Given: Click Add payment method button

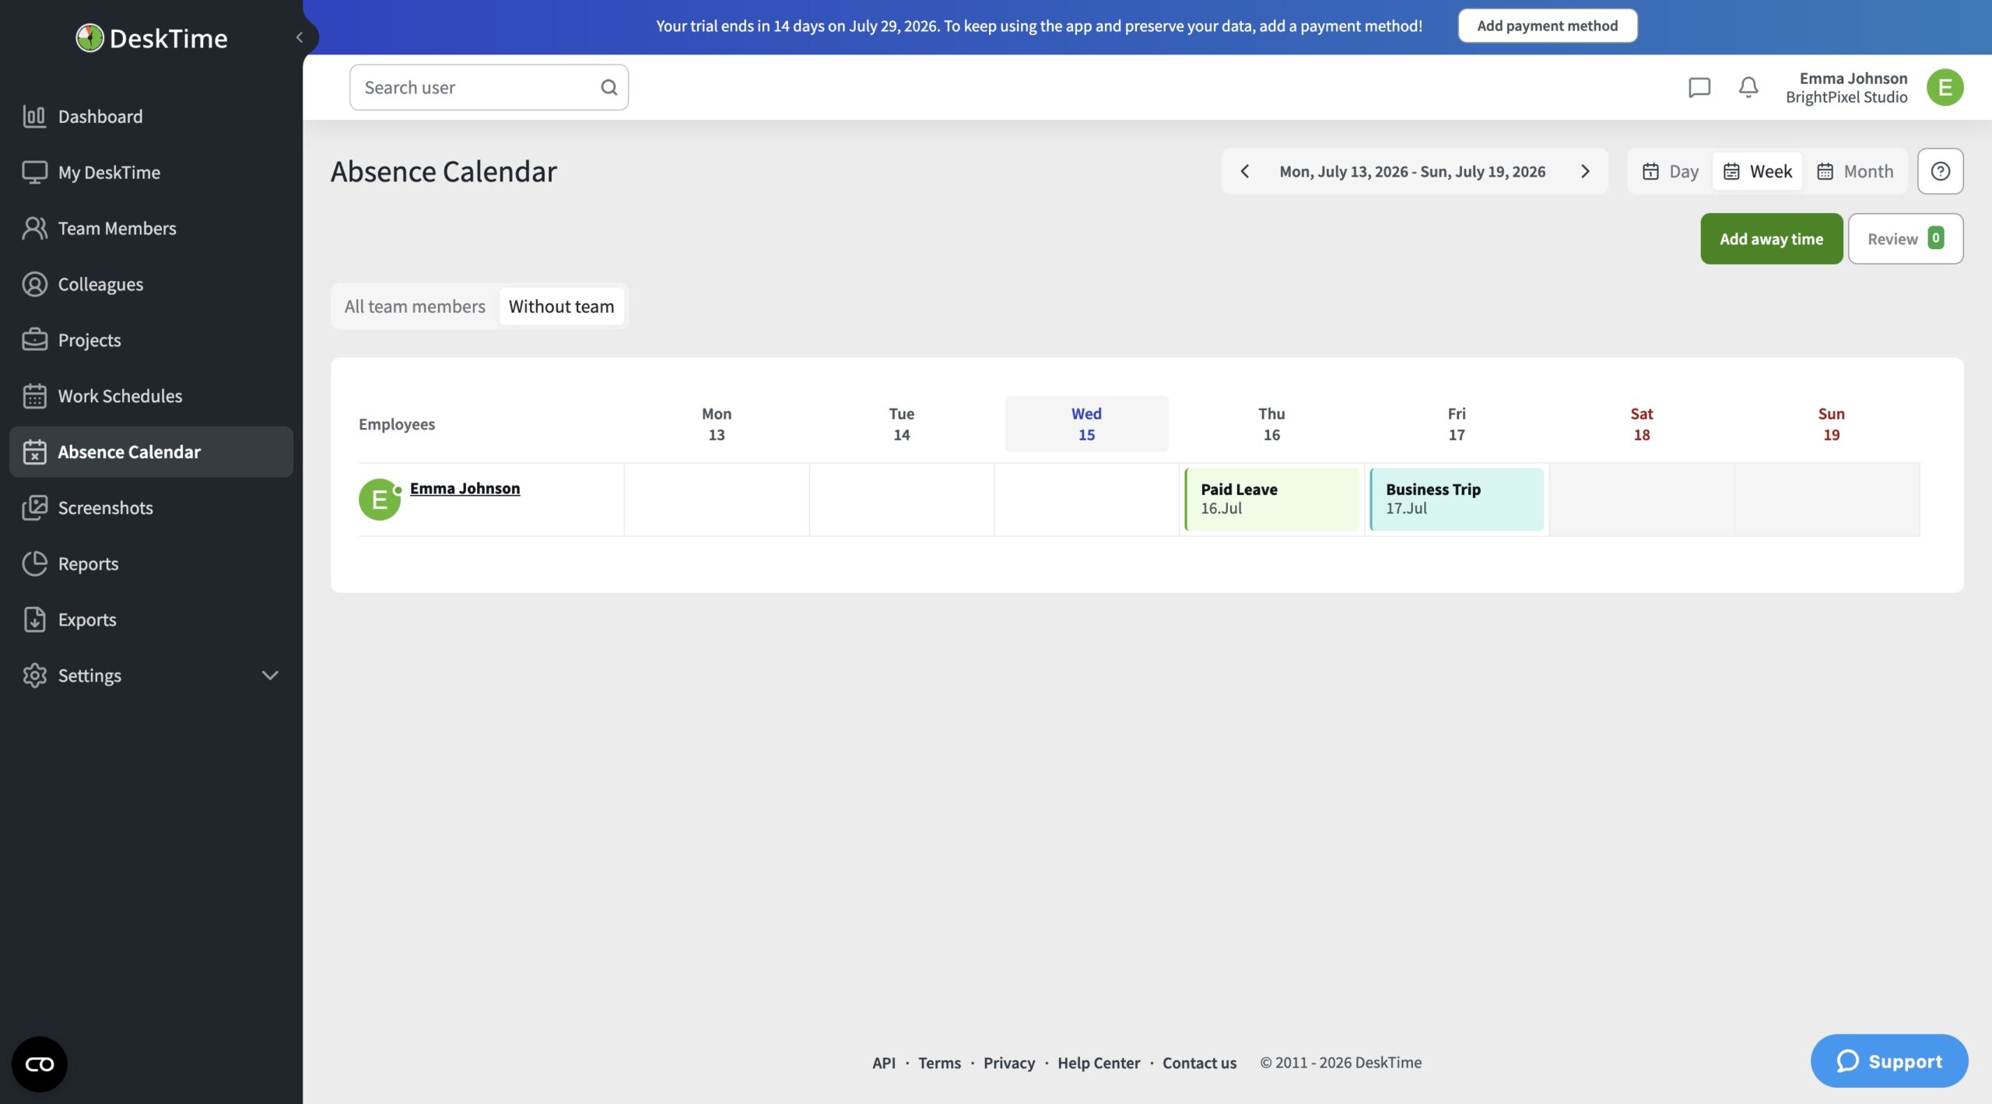Looking at the screenshot, I should (1547, 26).
